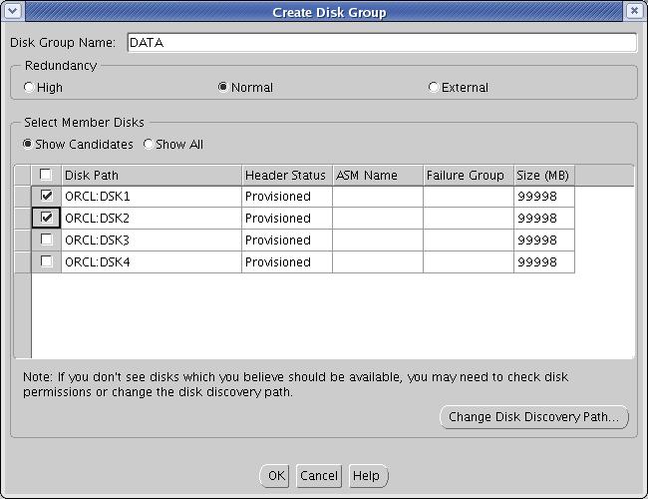Uncheck the ORCL:DSK2 disk checkbox
Viewport: 648px width, 499px height.
click(46, 218)
